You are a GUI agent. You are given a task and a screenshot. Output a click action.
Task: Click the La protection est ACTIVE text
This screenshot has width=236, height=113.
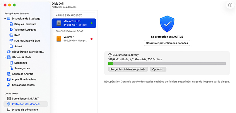pyautogui.click(x=167, y=37)
